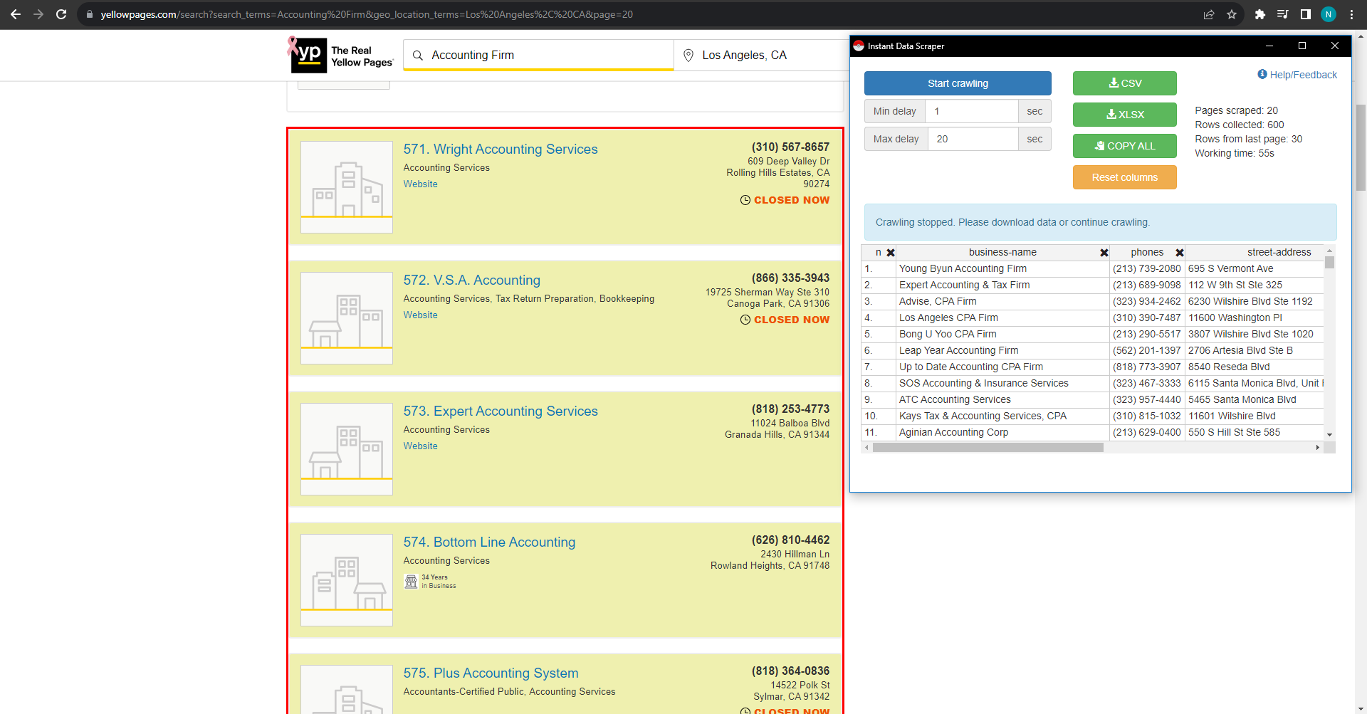The image size is (1367, 714).
Task: Open the Bottom Line Accounting thumbnail
Action: (347, 580)
